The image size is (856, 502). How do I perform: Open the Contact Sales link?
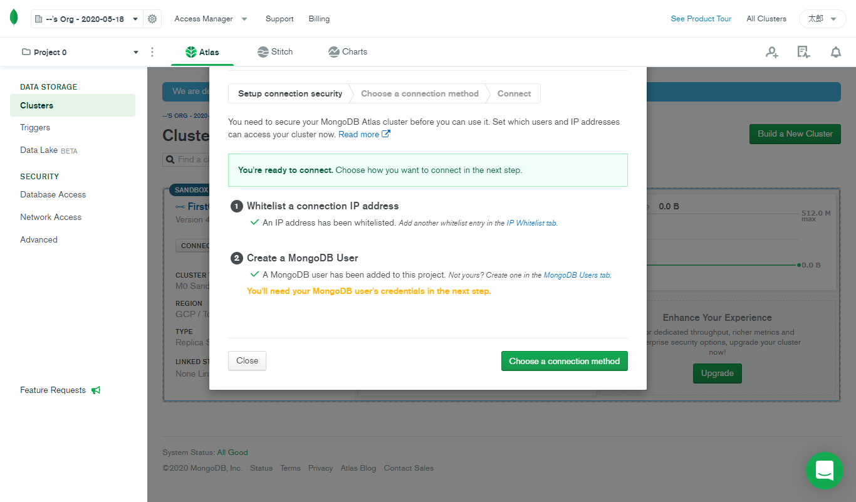click(x=409, y=468)
